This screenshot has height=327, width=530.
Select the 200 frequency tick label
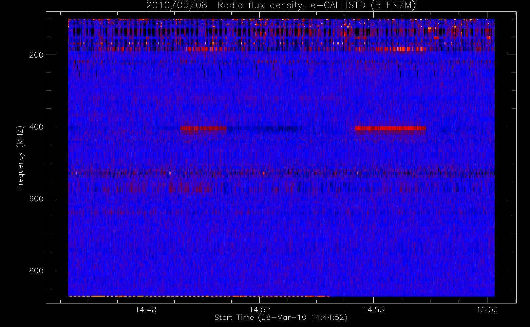pos(36,55)
